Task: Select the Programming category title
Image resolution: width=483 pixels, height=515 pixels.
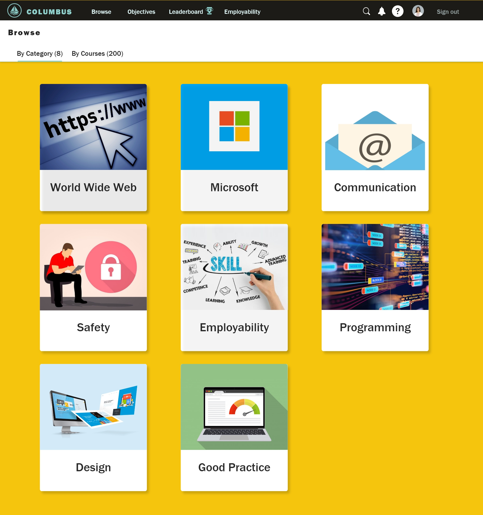Action: (x=375, y=327)
